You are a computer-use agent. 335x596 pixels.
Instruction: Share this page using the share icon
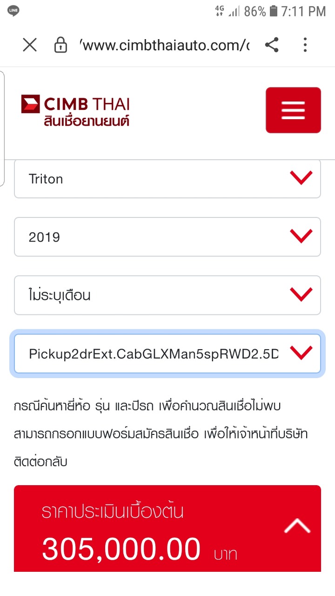click(x=272, y=45)
